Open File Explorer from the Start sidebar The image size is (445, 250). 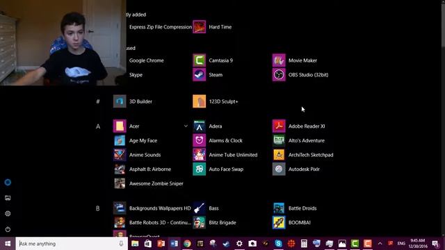coord(8,198)
